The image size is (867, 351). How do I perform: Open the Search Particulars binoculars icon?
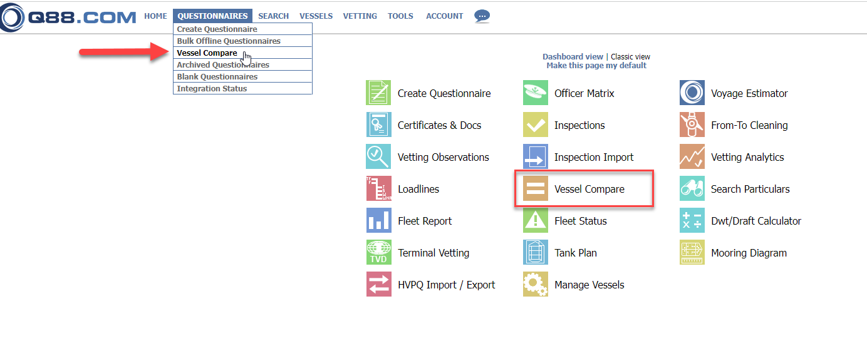point(692,188)
